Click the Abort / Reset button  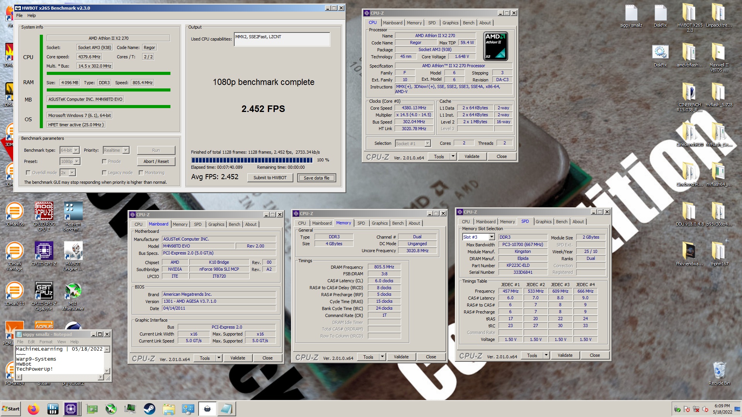click(156, 161)
